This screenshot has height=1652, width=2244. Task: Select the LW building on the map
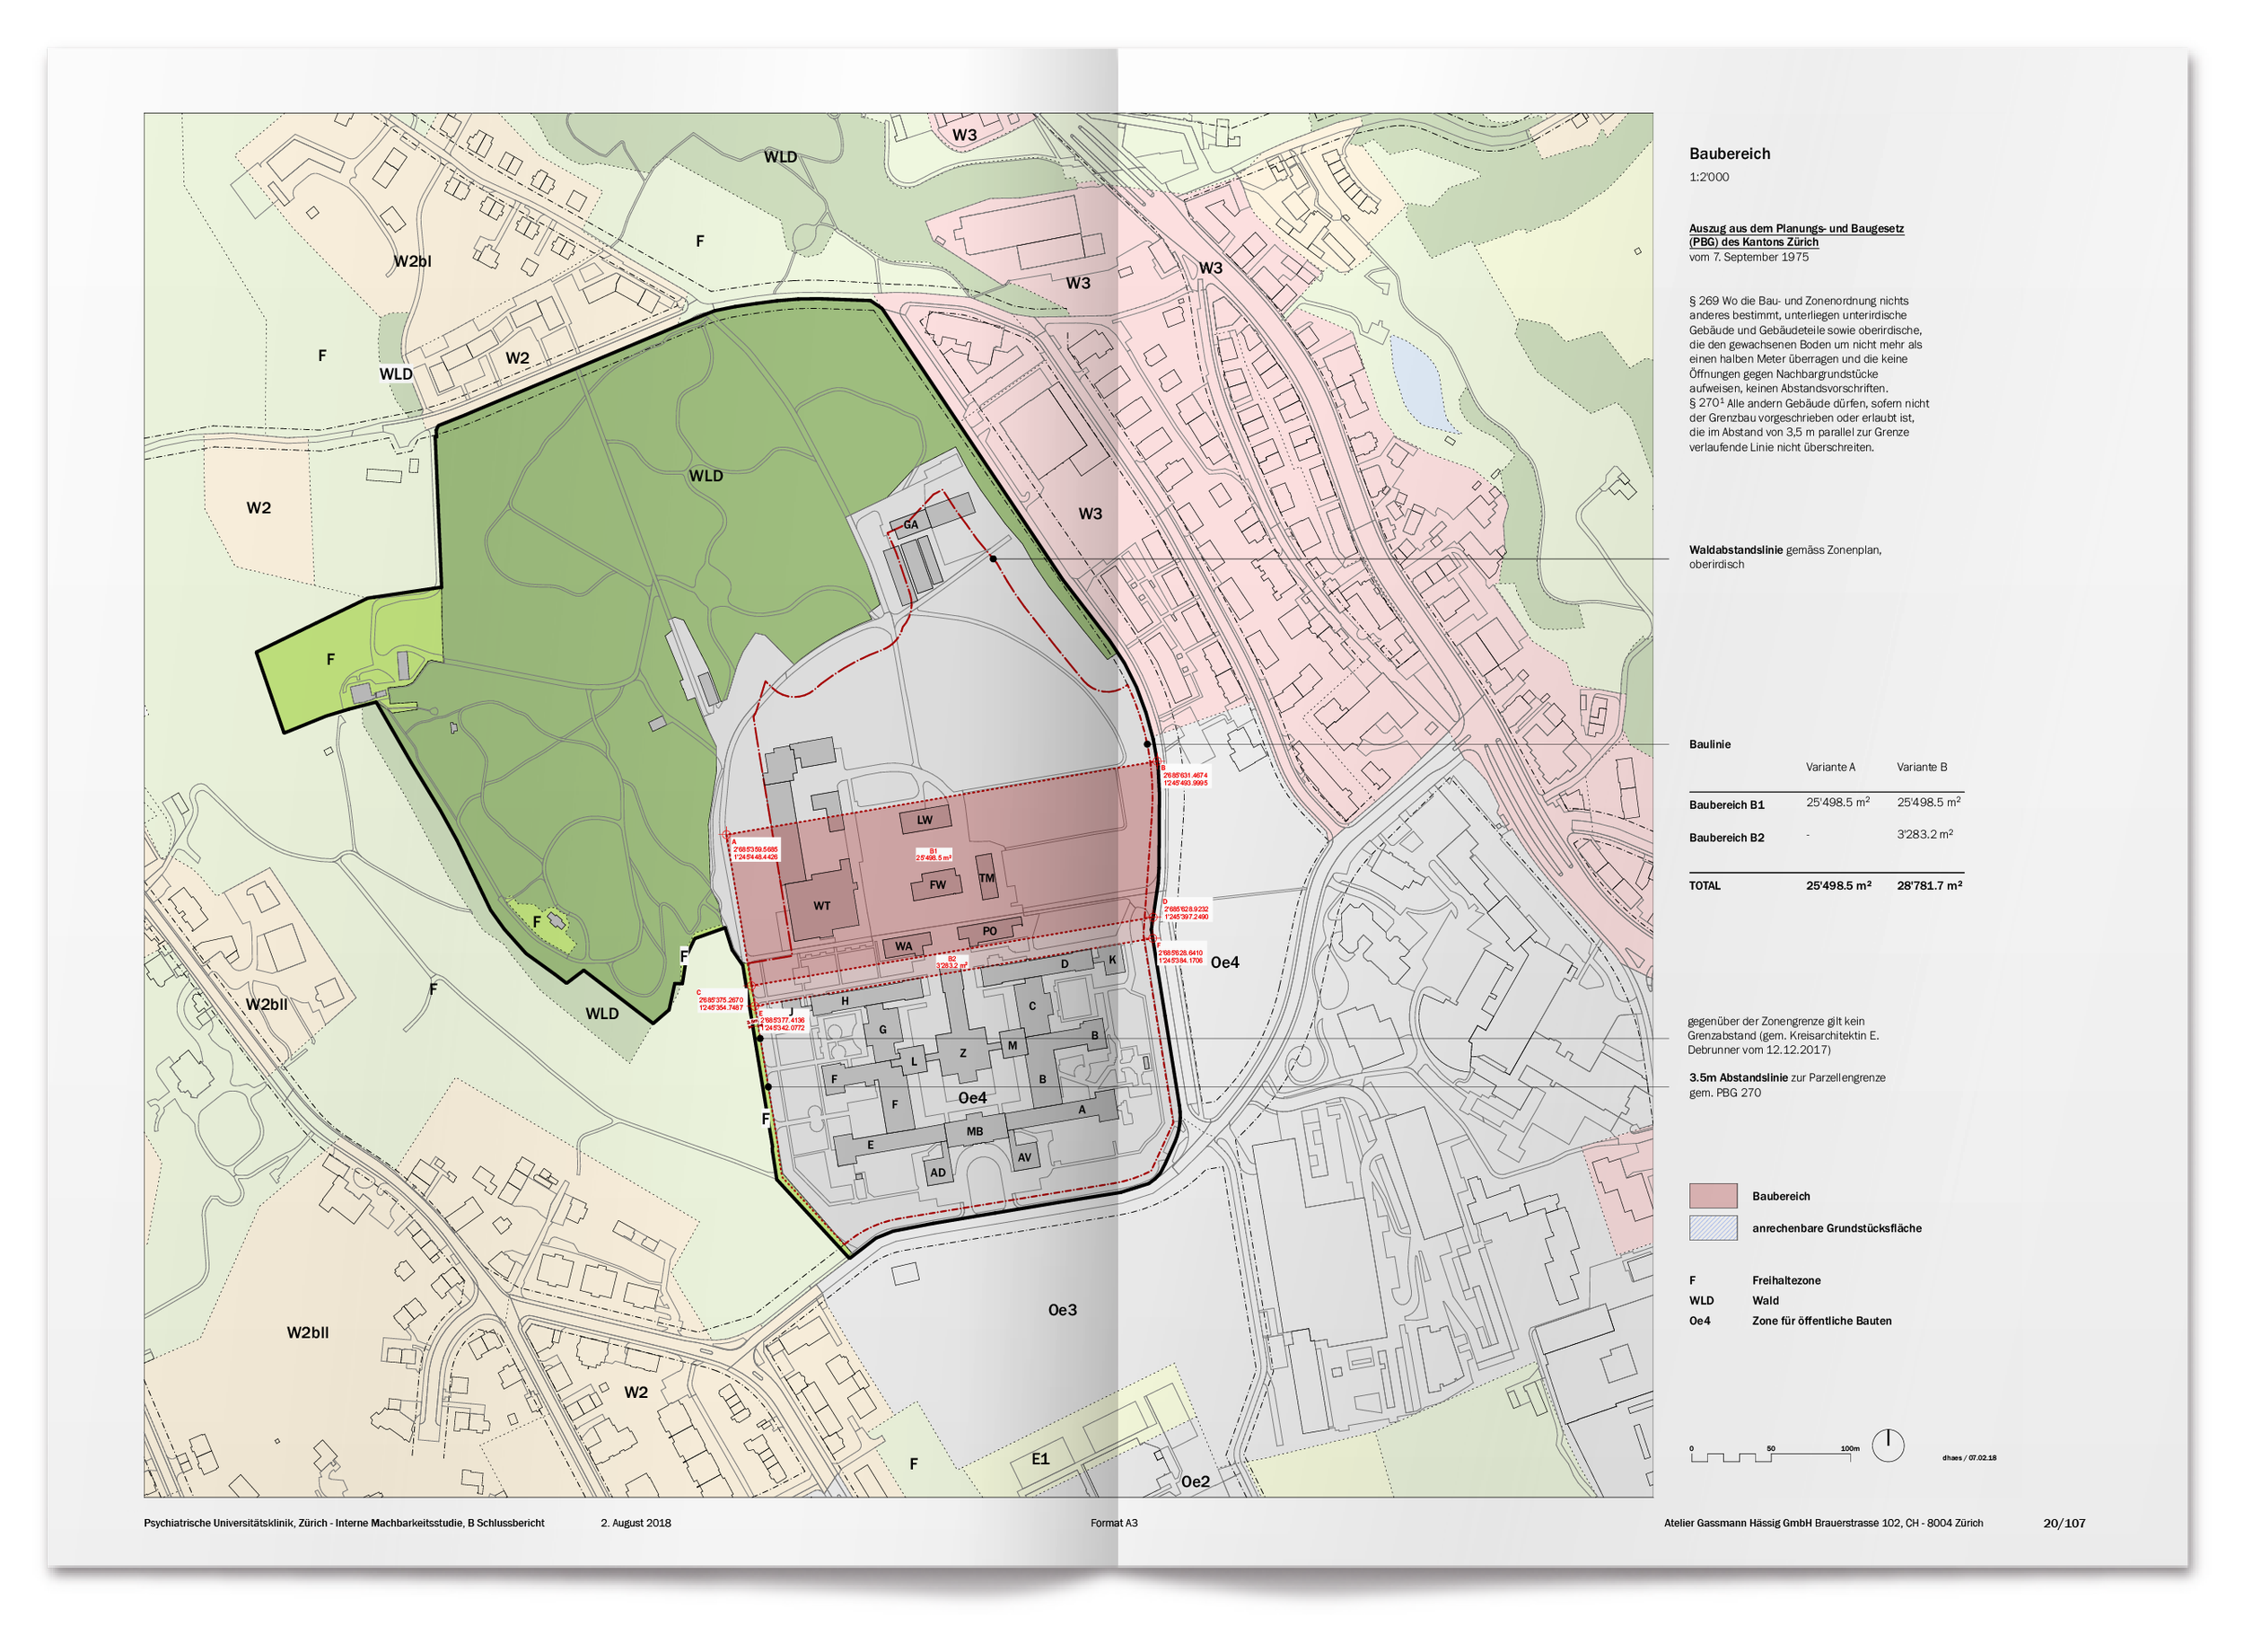(x=925, y=820)
